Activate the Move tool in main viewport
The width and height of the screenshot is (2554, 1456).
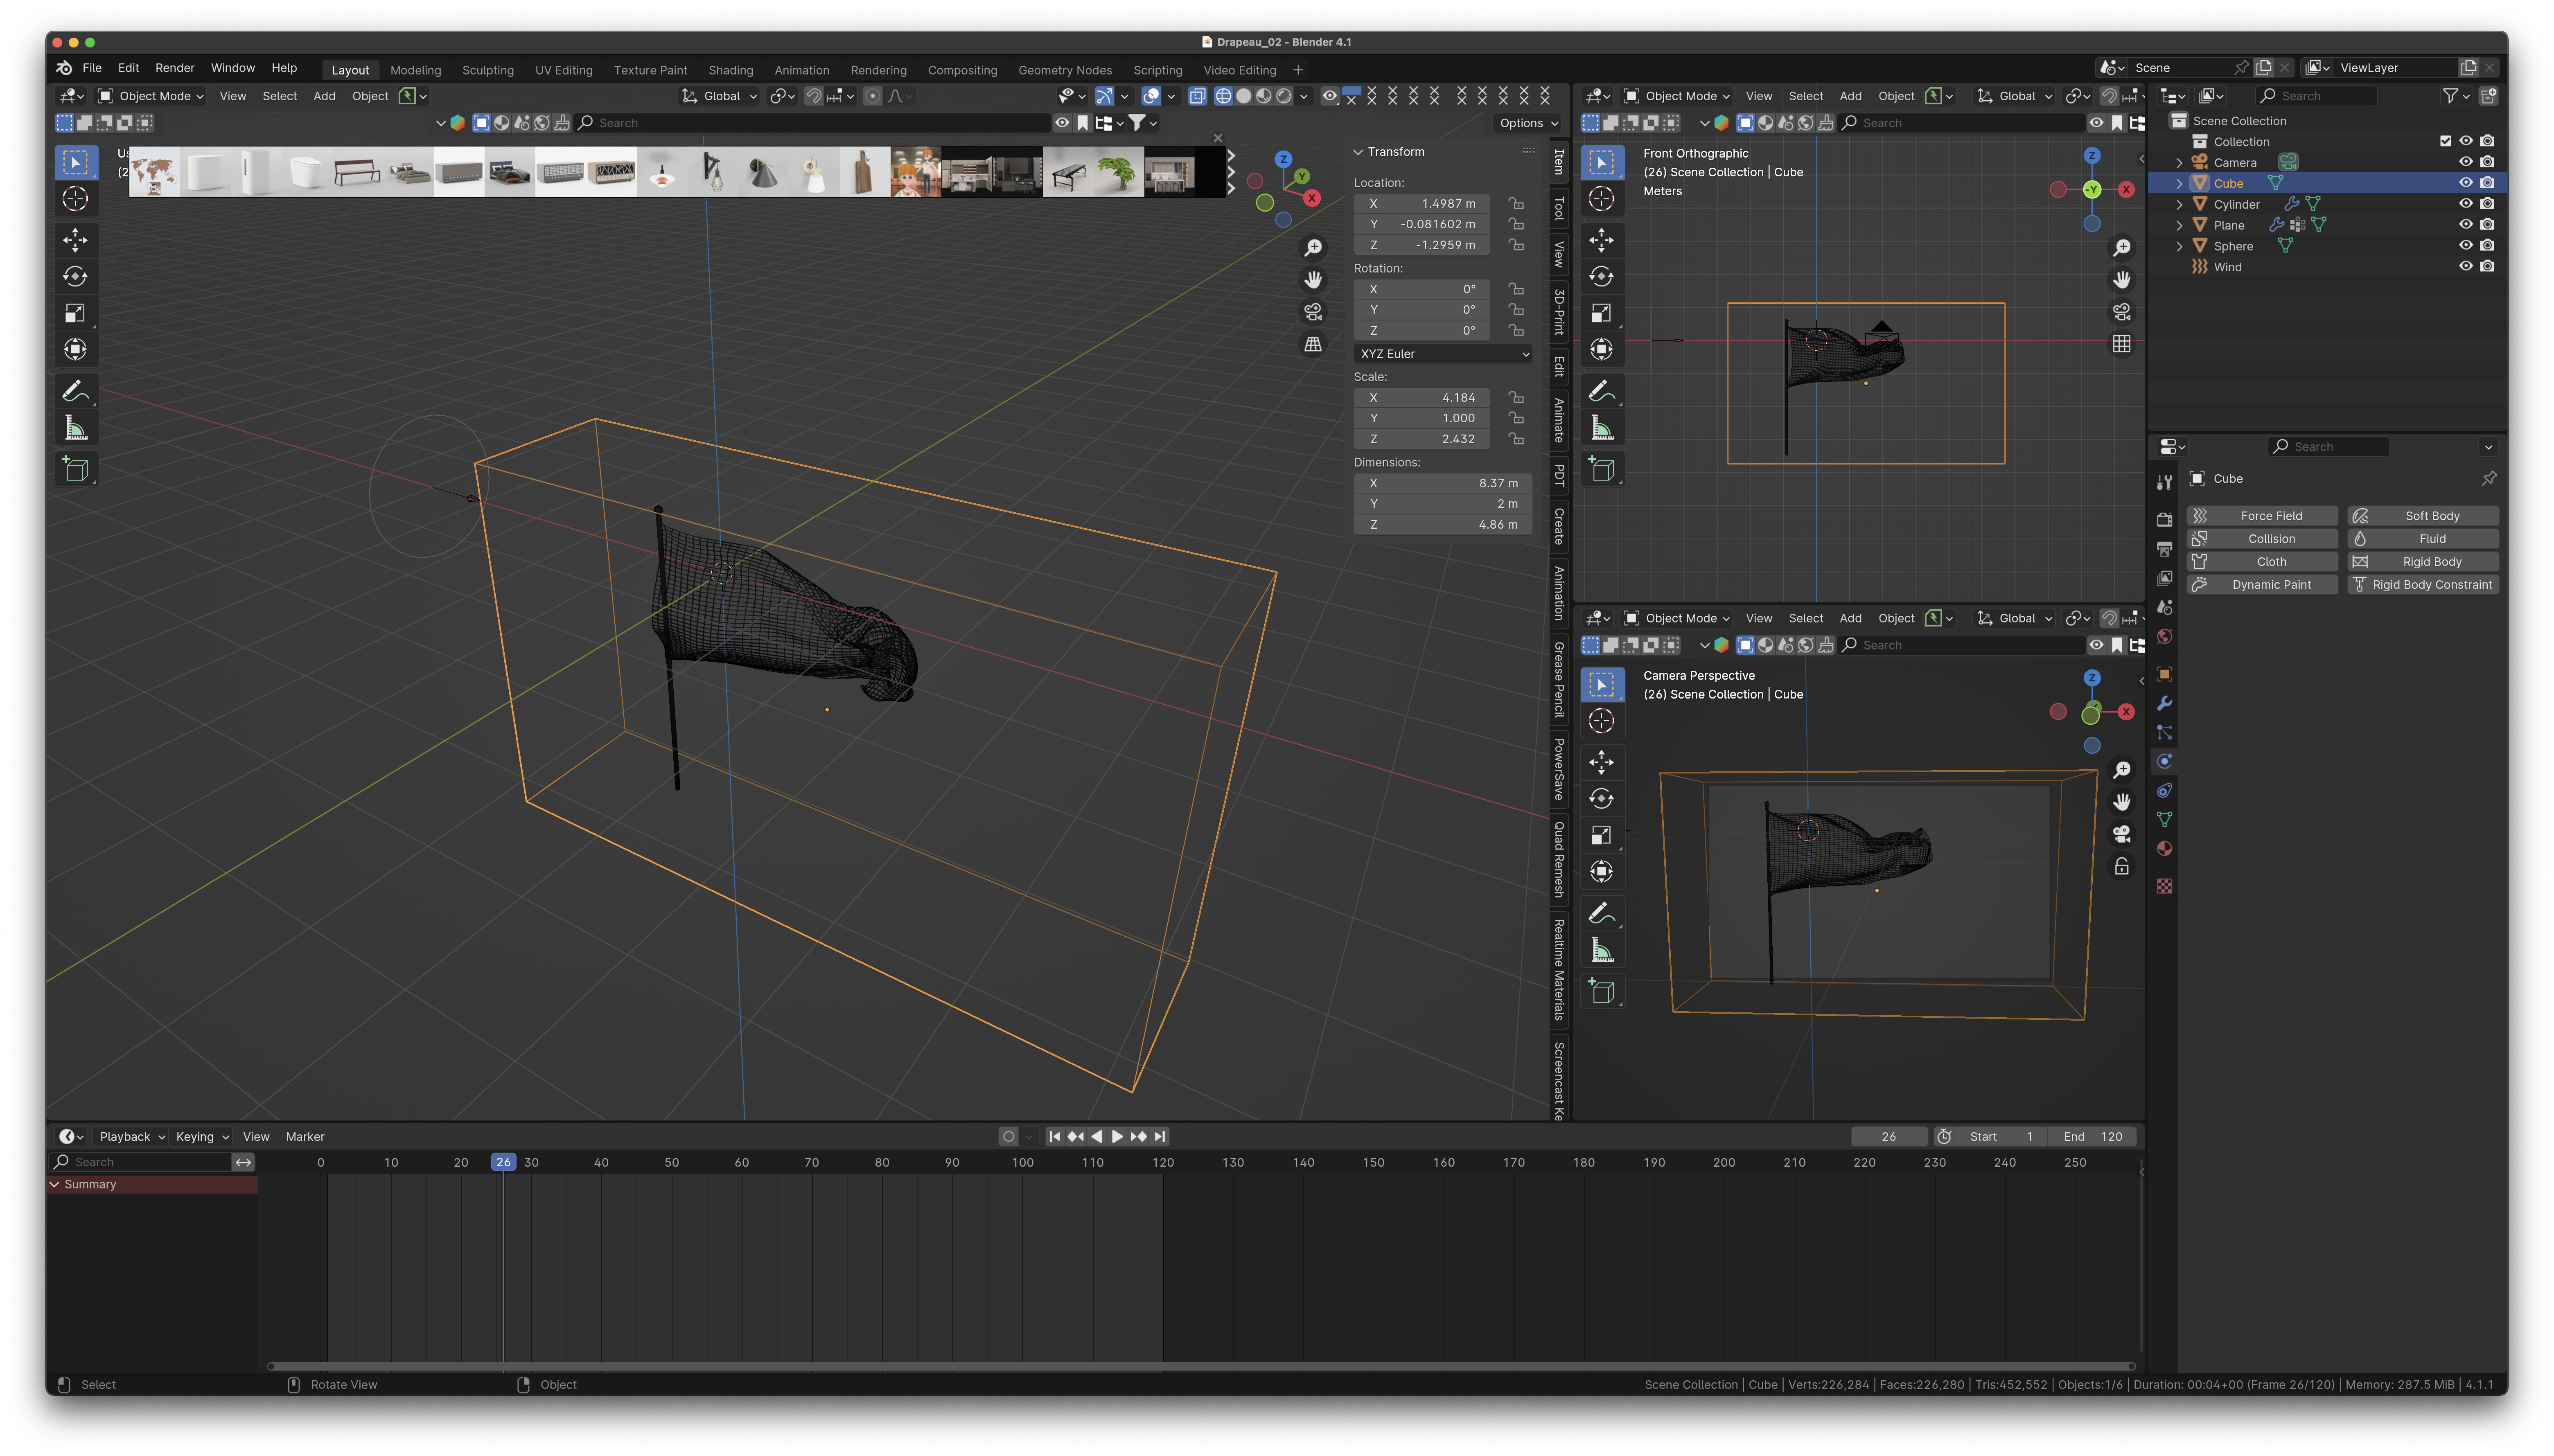pyautogui.click(x=75, y=240)
